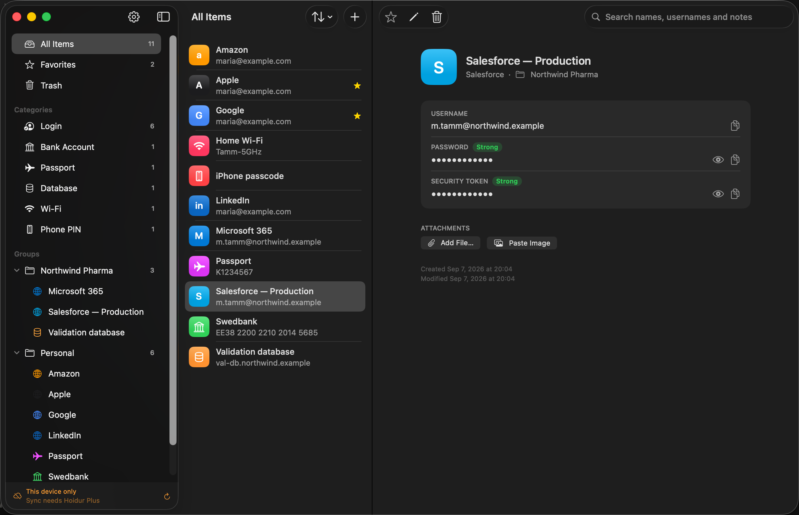Edit item with pencil icon
This screenshot has height=515, width=799.
pyautogui.click(x=414, y=17)
